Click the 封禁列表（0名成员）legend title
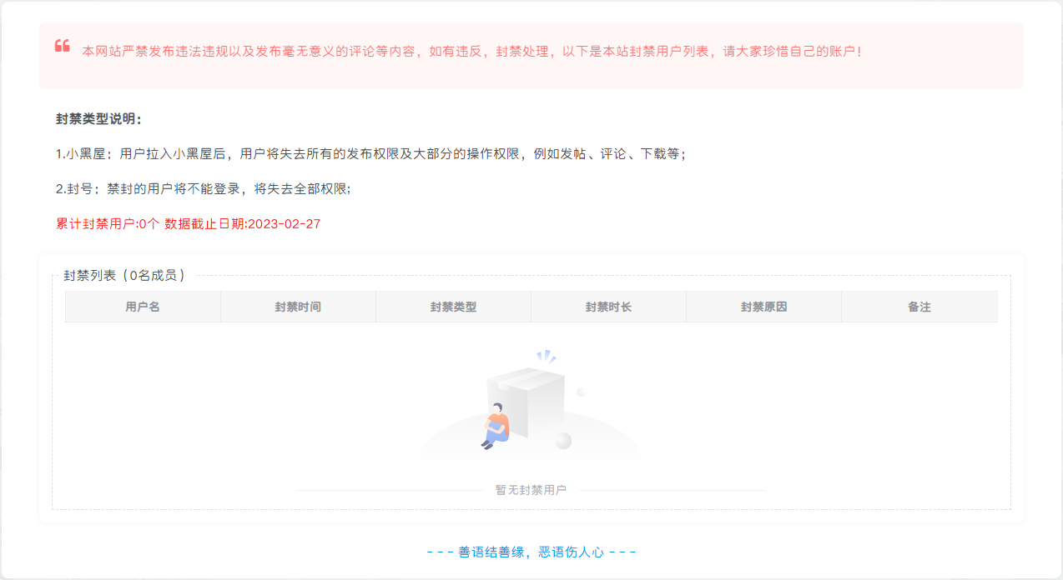1063x580 pixels. coord(124,276)
